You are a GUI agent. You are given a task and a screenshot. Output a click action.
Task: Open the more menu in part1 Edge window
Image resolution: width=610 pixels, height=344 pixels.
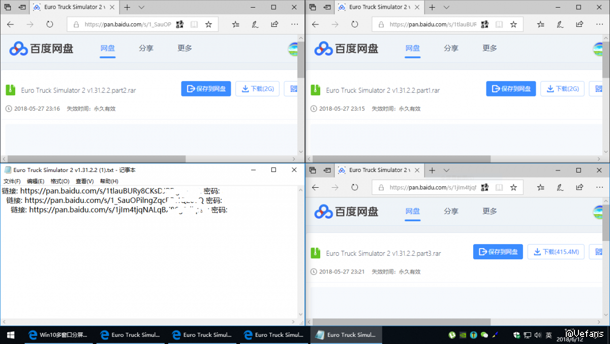coord(600,24)
